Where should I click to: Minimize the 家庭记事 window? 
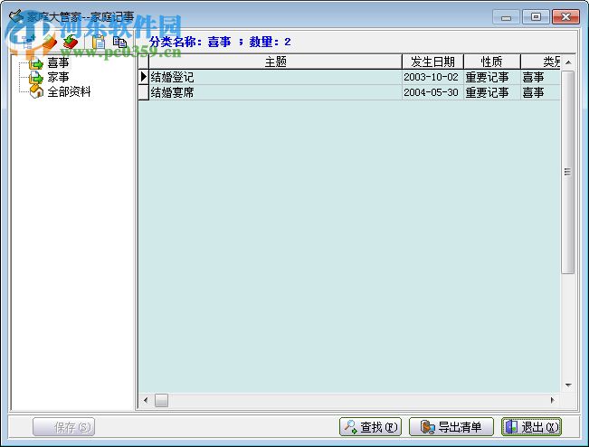(506, 17)
